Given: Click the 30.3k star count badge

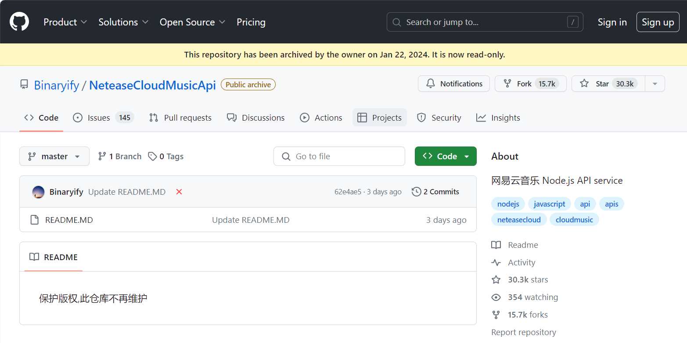Looking at the screenshot, I should pyautogui.click(x=625, y=84).
